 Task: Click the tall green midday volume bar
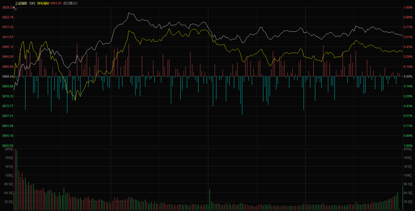(210, 200)
